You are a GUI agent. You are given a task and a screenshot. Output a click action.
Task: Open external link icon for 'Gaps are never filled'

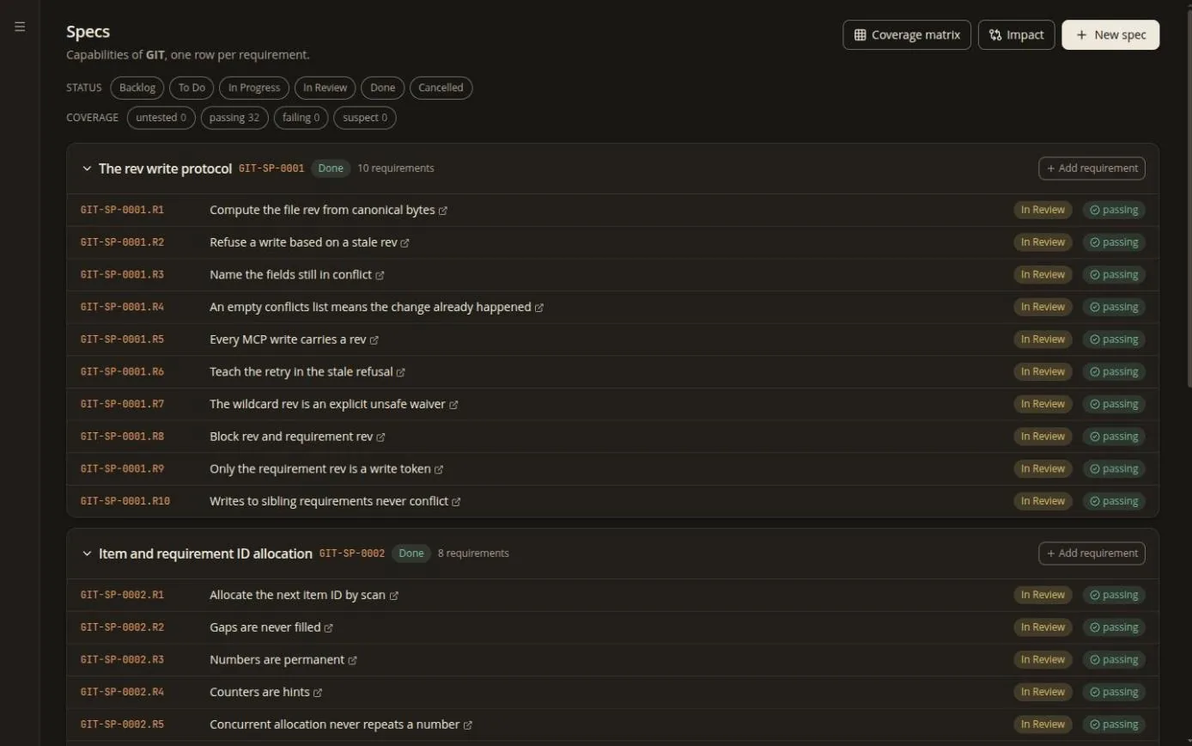pos(329,628)
